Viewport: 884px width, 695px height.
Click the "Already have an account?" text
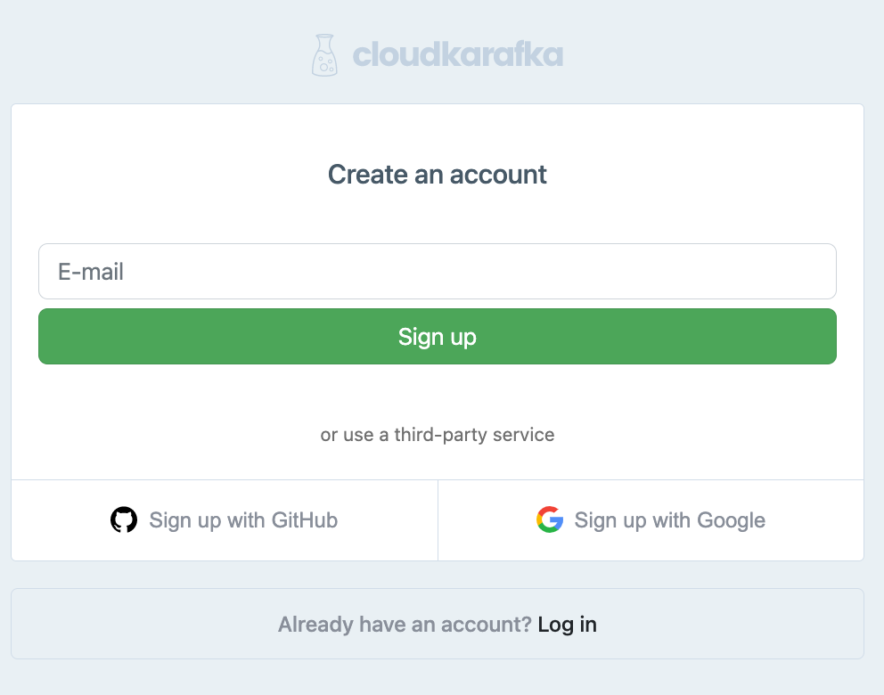pyautogui.click(x=405, y=625)
